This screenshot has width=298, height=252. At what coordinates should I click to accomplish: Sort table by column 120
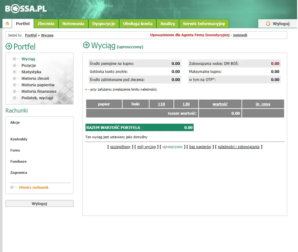pyautogui.click(x=186, y=104)
